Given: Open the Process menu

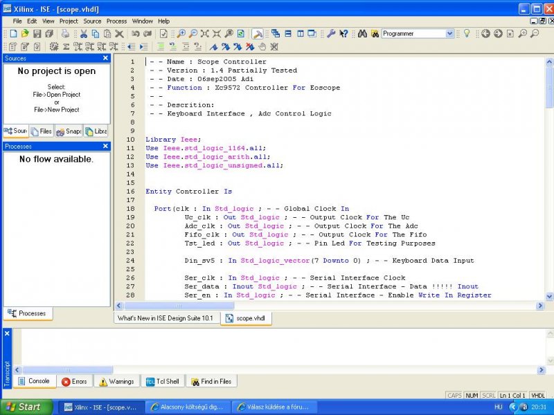Looking at the screenshot, I should pyautogui.click(x=116, y=21).
